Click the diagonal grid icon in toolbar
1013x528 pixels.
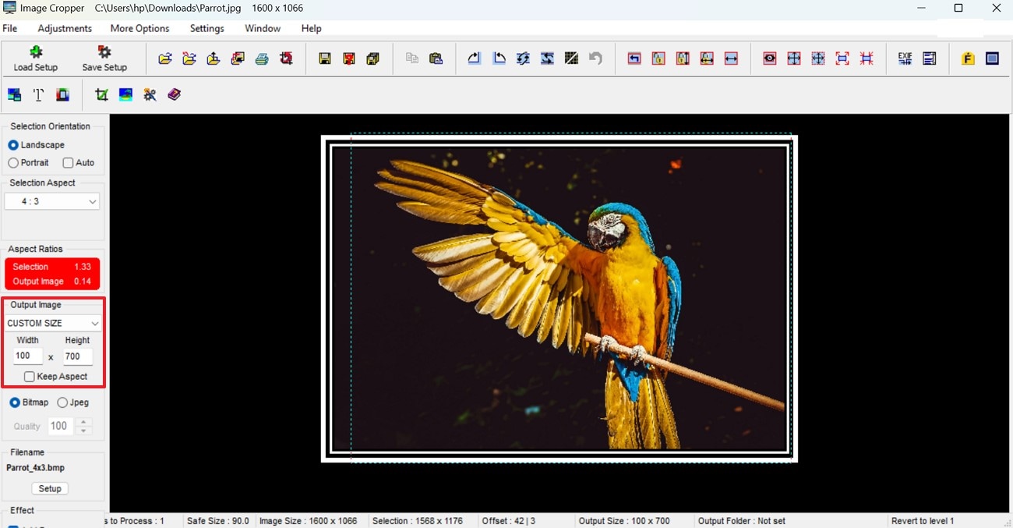click(x=571, y=58)
